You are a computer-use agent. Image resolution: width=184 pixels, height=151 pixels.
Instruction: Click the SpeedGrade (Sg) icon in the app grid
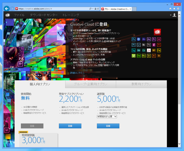(x=133, y=50)
